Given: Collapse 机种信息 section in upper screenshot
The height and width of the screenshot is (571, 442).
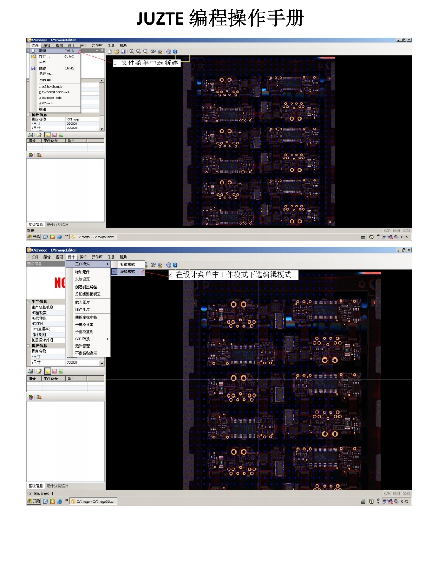Looking at the screenshot, I should click(29, 115).
